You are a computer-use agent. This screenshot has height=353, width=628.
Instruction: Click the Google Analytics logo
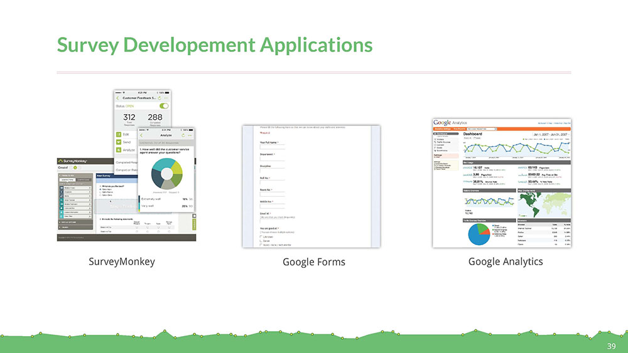click(450, 123)
